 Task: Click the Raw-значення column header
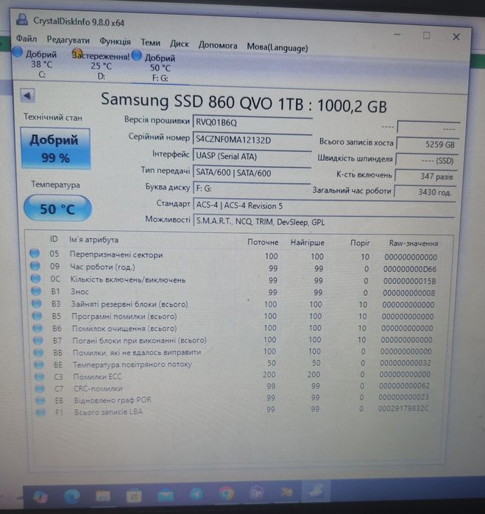point(414,243)
